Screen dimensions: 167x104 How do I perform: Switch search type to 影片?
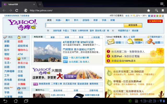point(76,20)
